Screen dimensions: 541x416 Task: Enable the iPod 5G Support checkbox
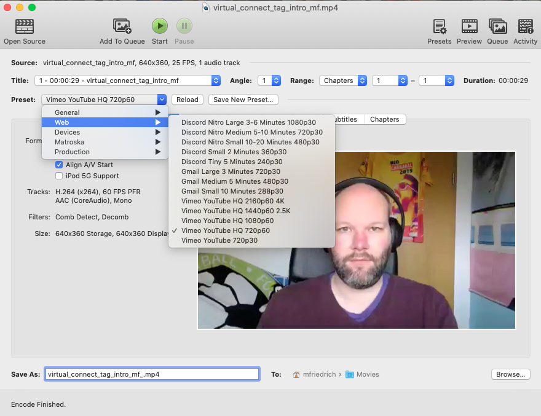(60, 176)
